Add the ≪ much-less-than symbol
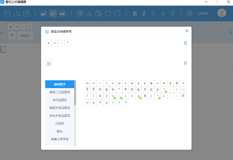233x160 pixels. tap(119, 83)
